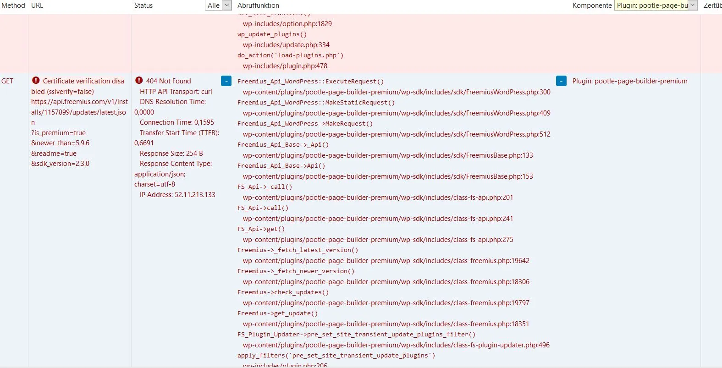The image size is (722, 368).
Task: Click do_action('load-plugins.php') call
Action: (x=291, y=55)
